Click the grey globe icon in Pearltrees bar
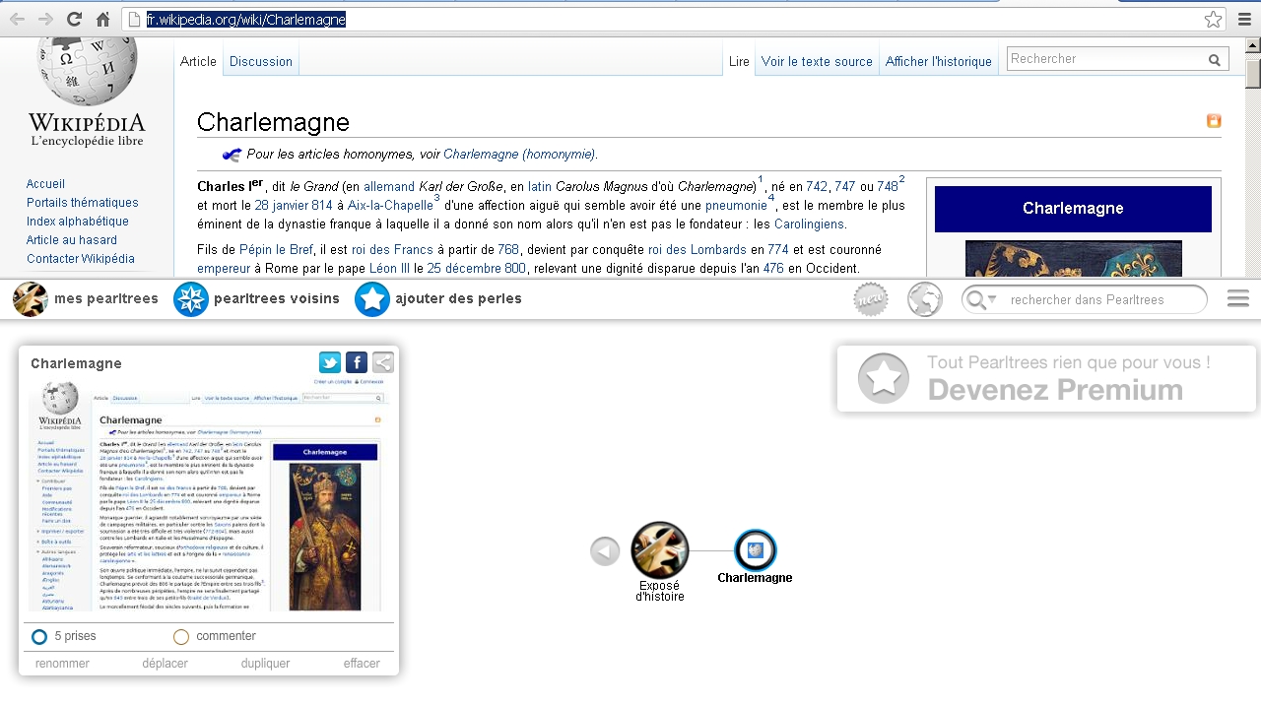Viewport: 1261px width, 704px height. (x=925, y=299)
